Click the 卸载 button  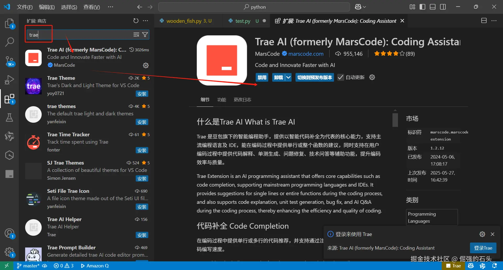click(278, 77)
